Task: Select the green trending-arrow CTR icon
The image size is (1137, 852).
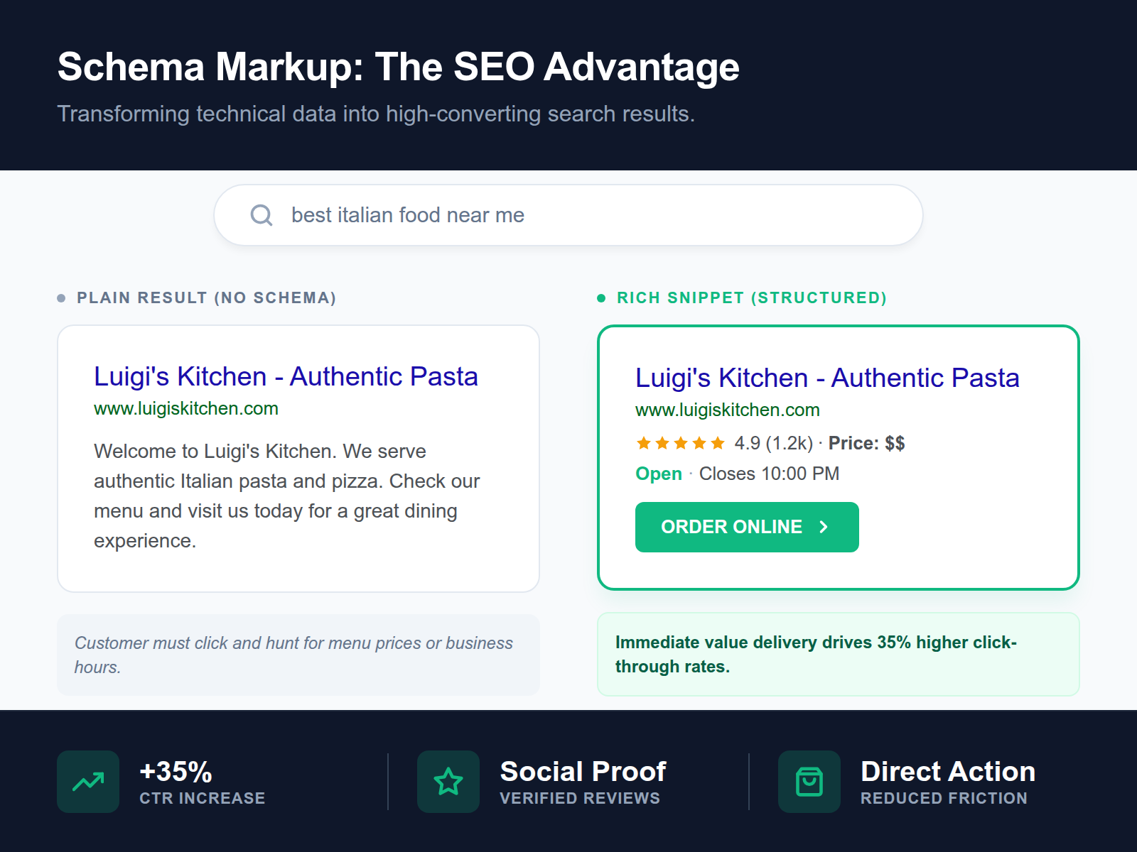Action: [88, 781]
